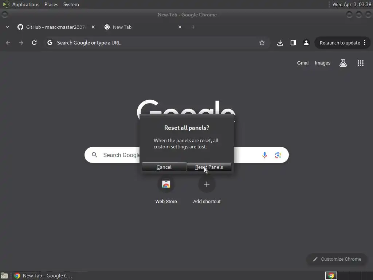Viewport: 373px width, 280px height.
Task: Open Chrome three-dot menu
Action: 365,43
